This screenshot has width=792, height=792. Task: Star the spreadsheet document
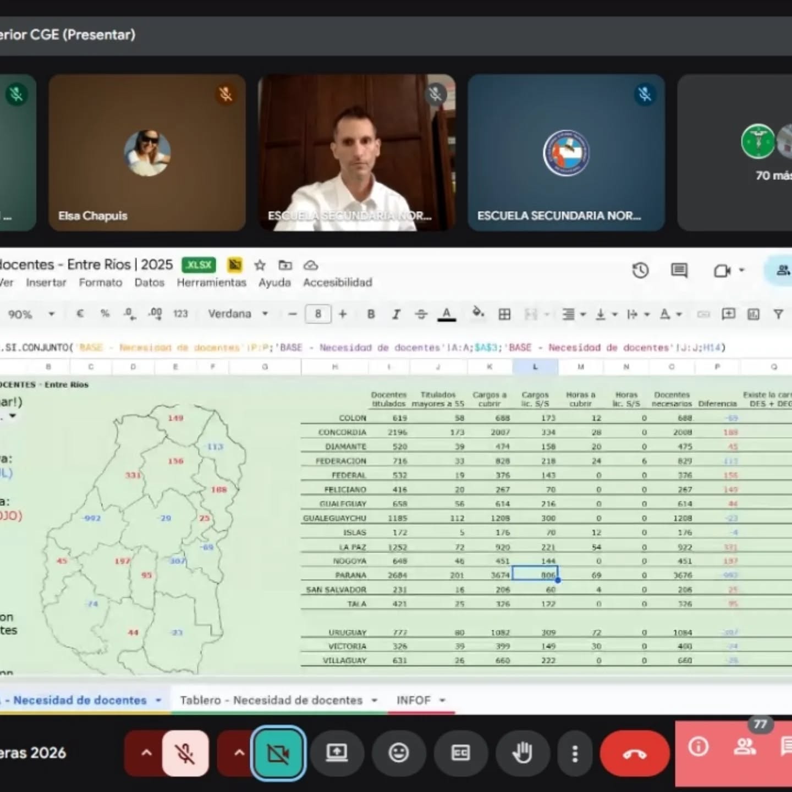[260, 266]
